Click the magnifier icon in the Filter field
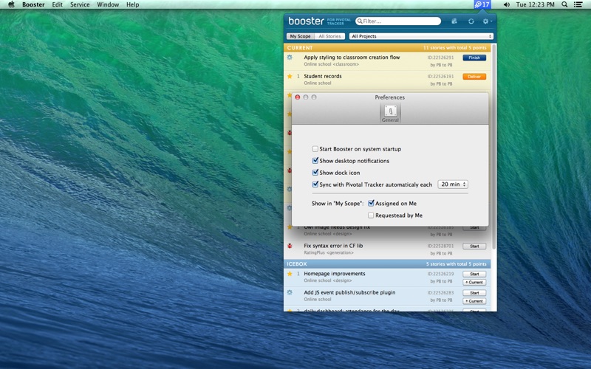 click(360, 21)
